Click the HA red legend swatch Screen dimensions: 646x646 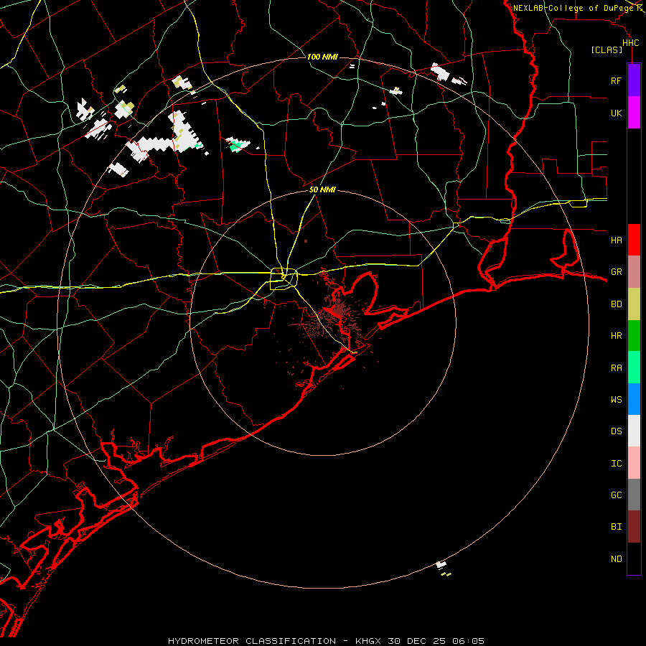click(x=634, y=240)
